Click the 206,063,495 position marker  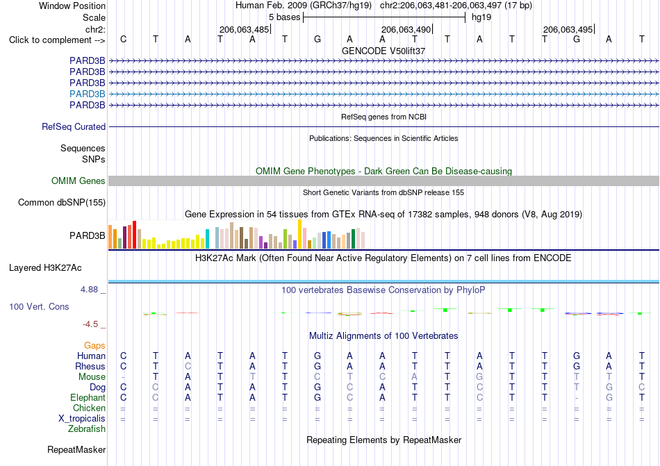click(568, 29)
